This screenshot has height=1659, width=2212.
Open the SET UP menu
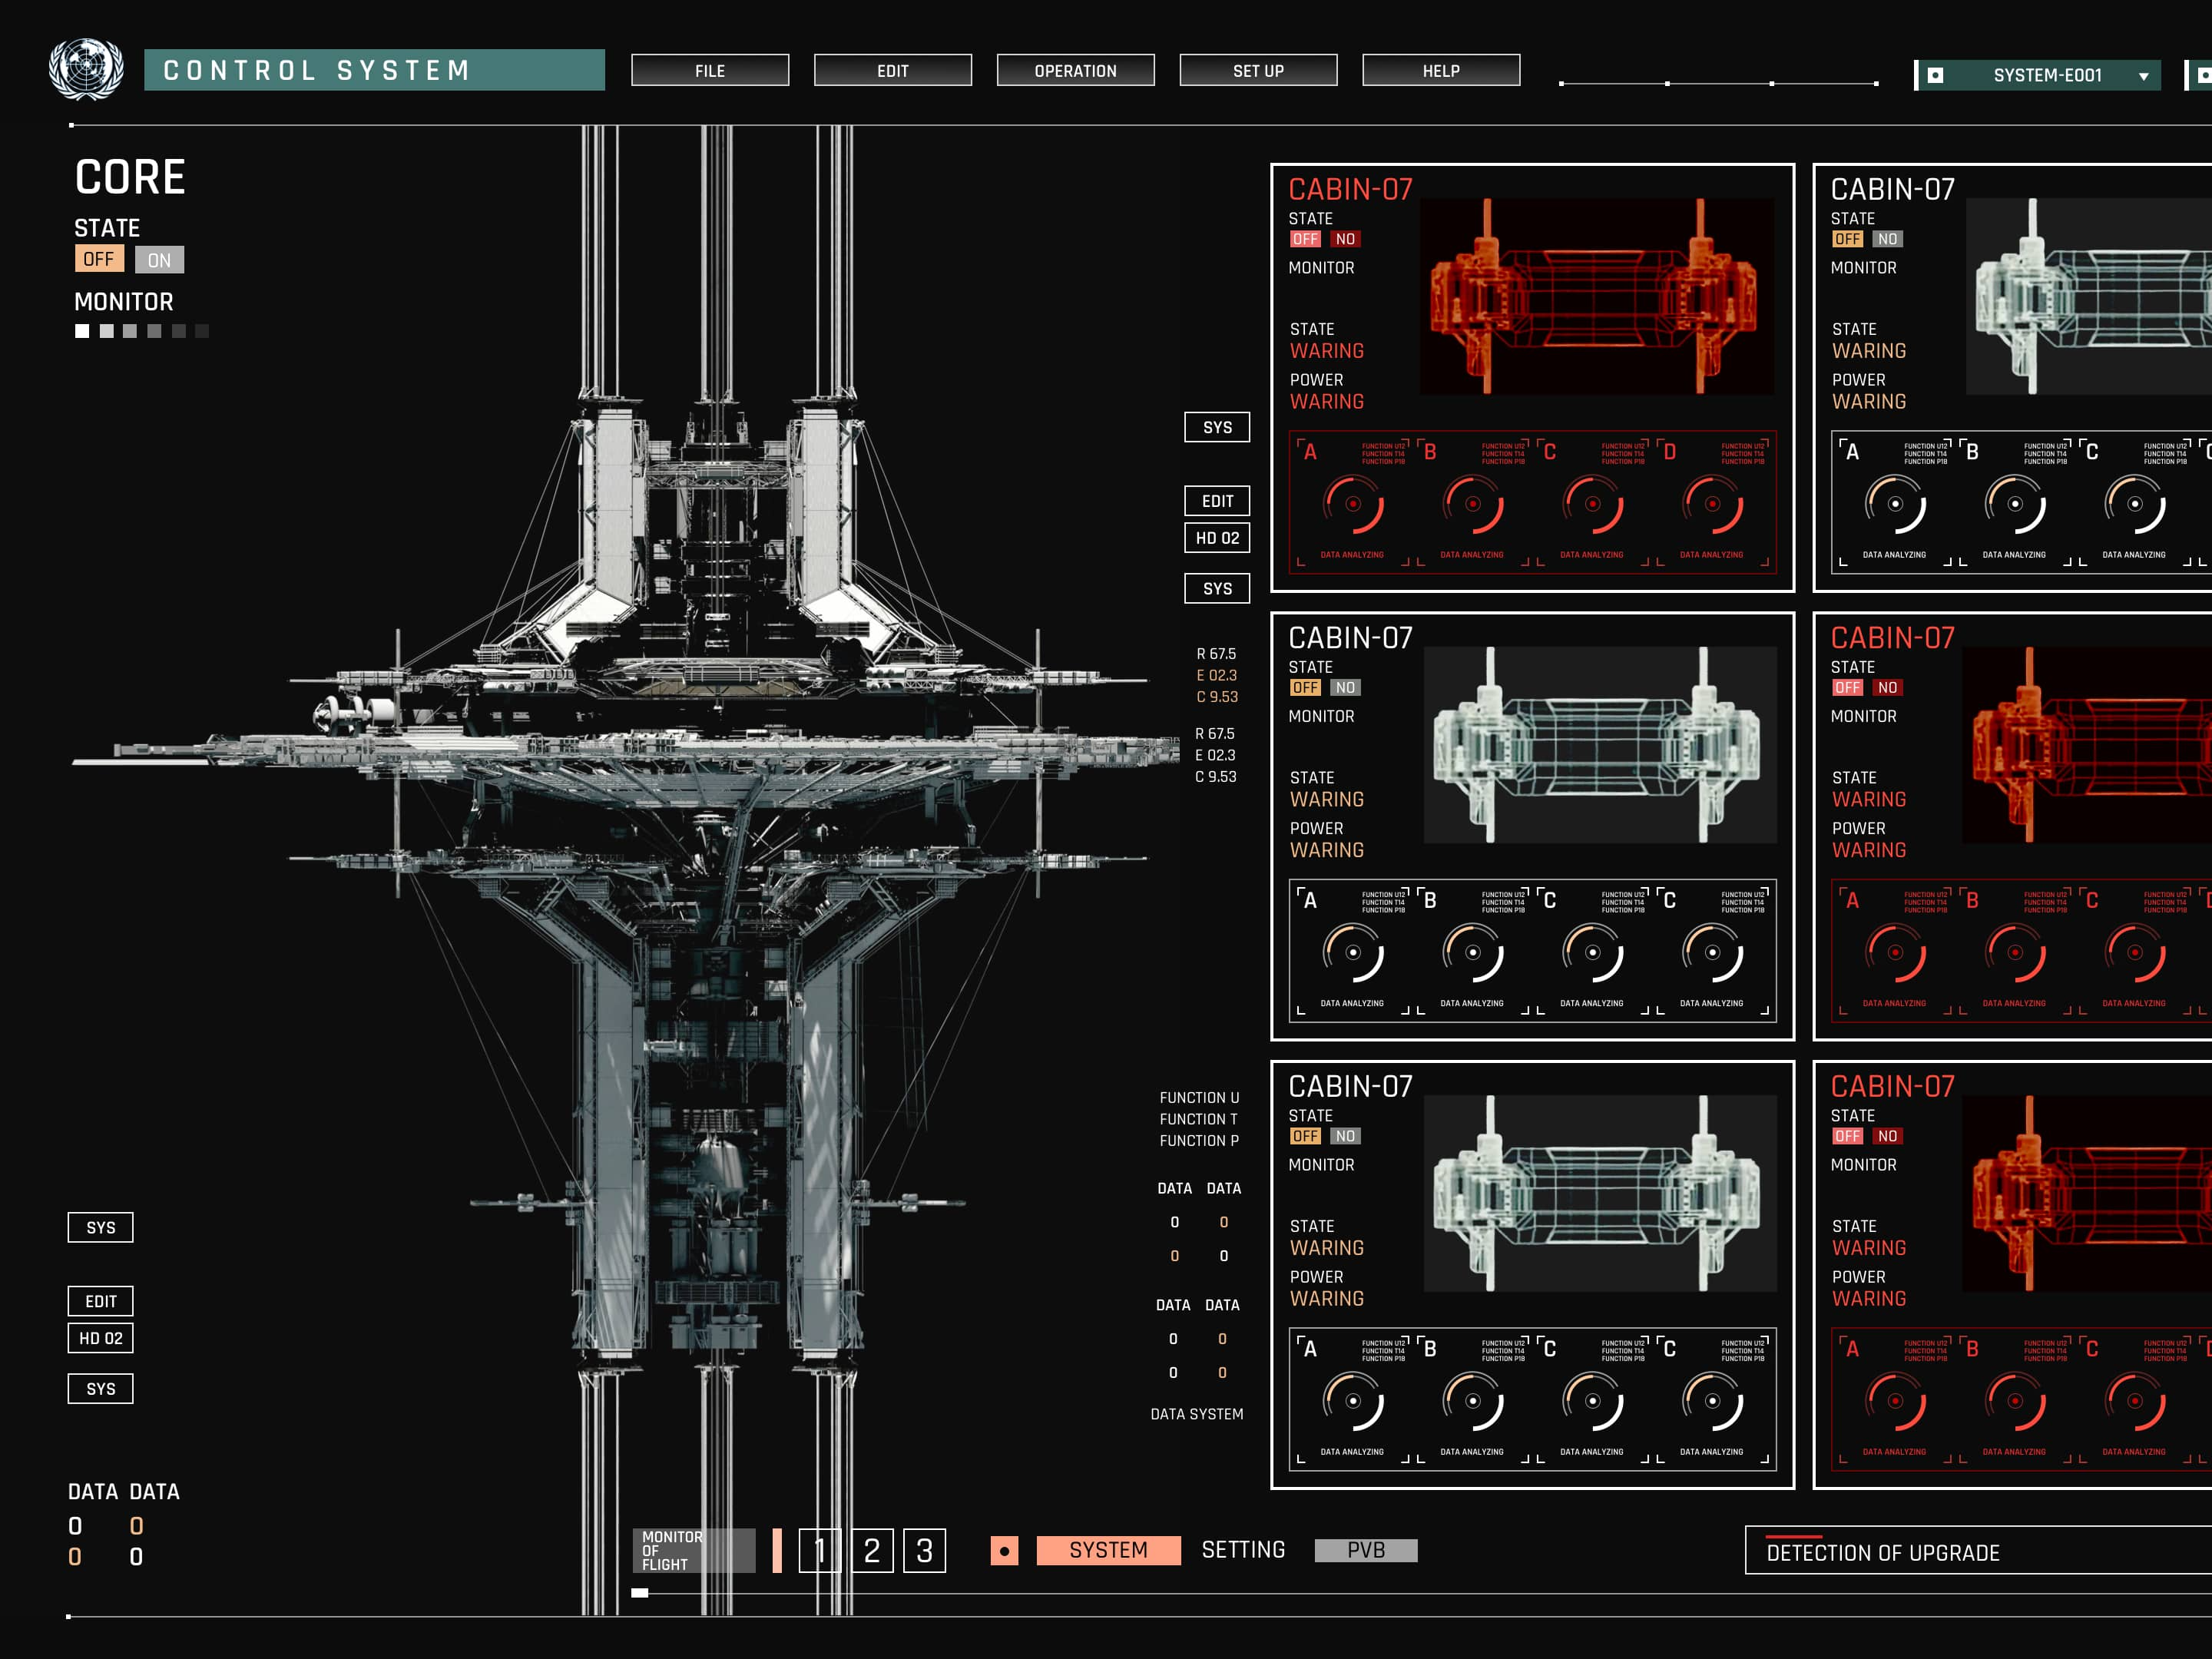[1258, 71]
